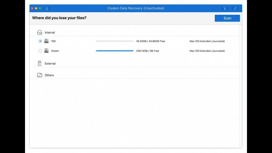Close the window with red button
The width and height of the screenshot is (272, 153).
coord(32,8)
